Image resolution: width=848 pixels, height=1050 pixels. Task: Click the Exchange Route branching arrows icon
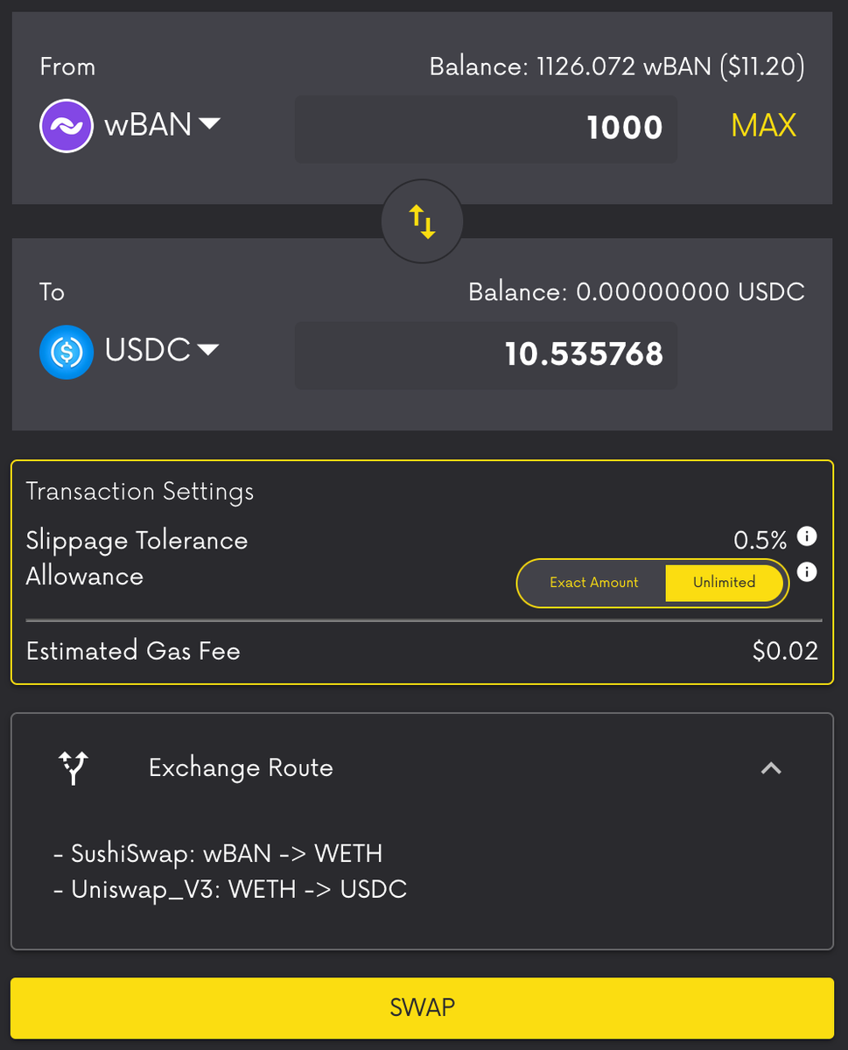[x=74, y=768]
